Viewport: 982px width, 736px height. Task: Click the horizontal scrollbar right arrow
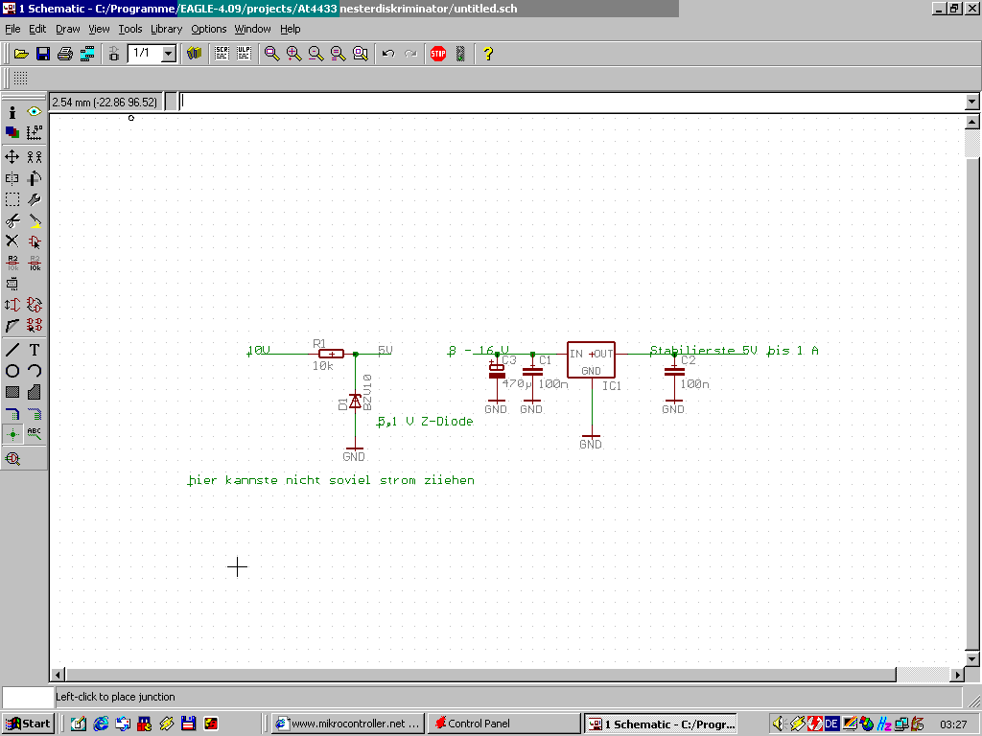957,675
